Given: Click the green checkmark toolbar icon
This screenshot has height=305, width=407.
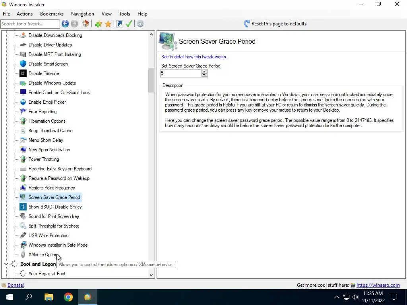Looking at the screenshot, I should pyautogui.click(x=129, y=24).
